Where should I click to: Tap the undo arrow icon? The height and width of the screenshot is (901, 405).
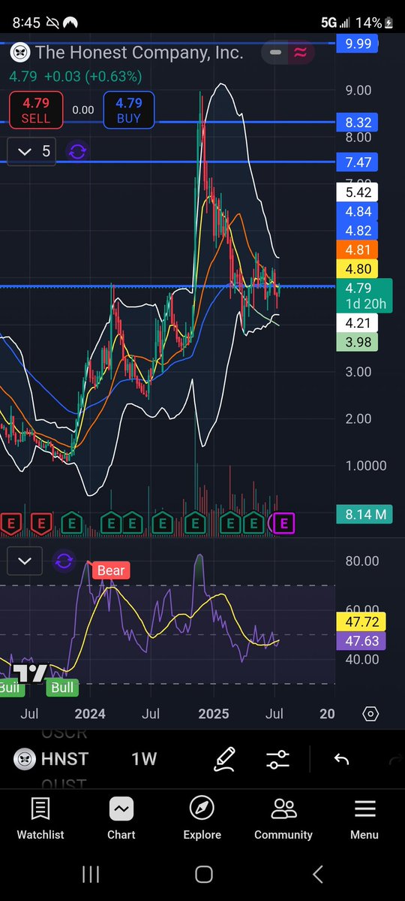(x=341, y=759)
